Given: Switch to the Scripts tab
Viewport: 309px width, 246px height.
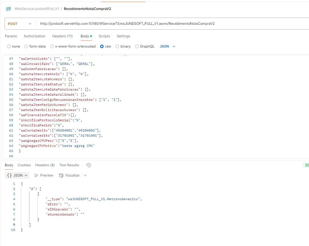Looking at the screenshot, I should 104,36.
